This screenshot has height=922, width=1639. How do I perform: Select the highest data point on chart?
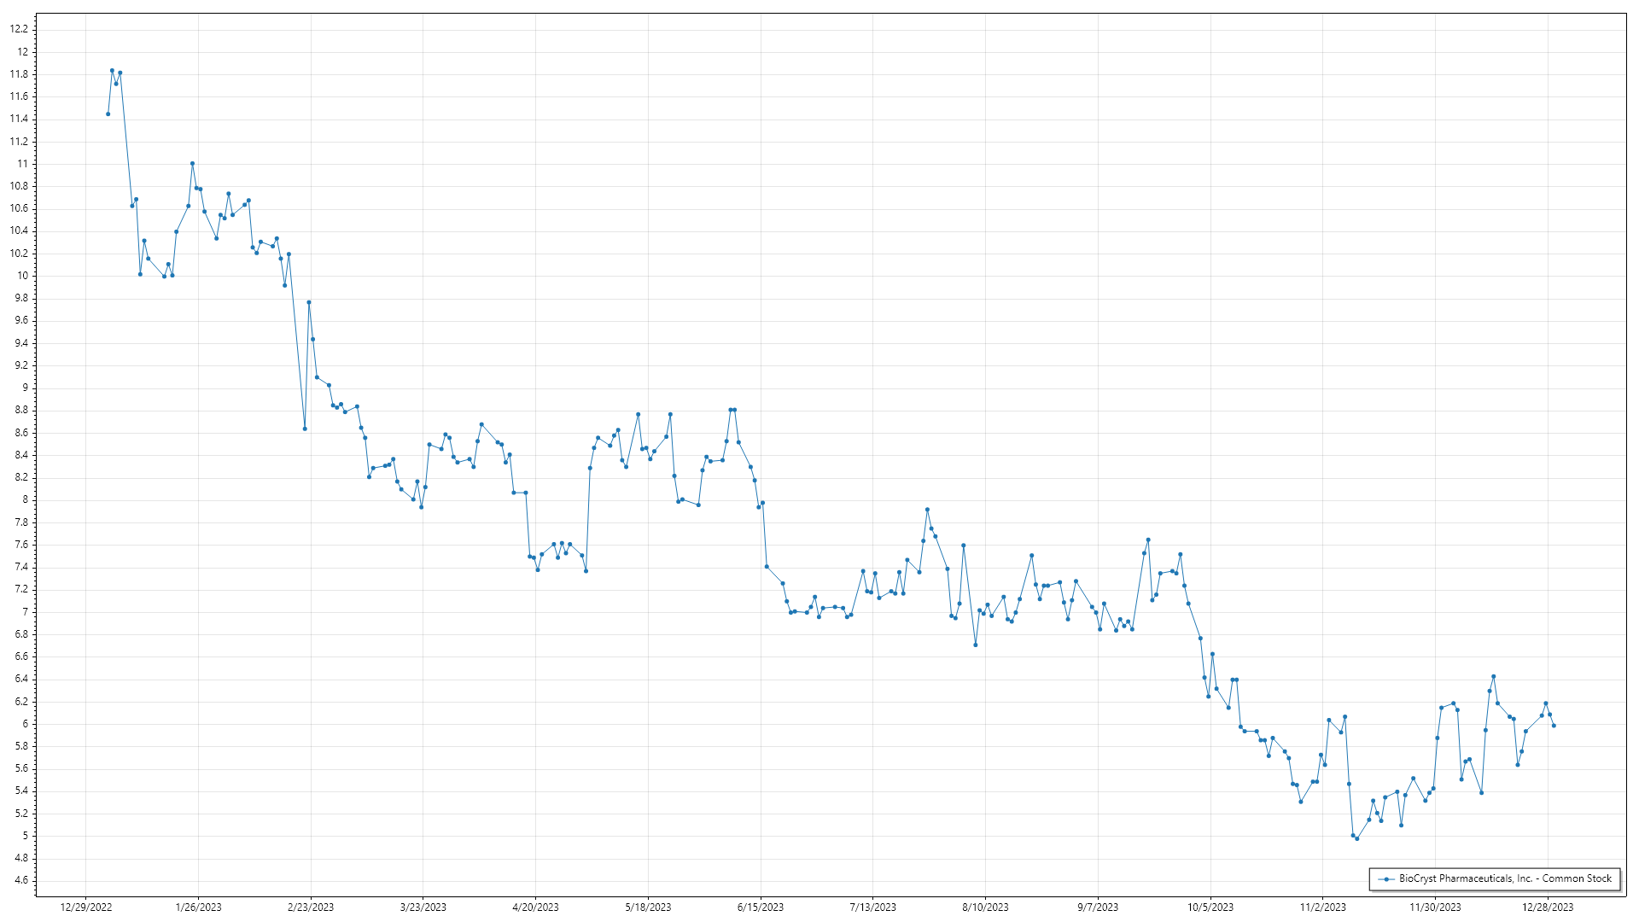pos(112,71)
